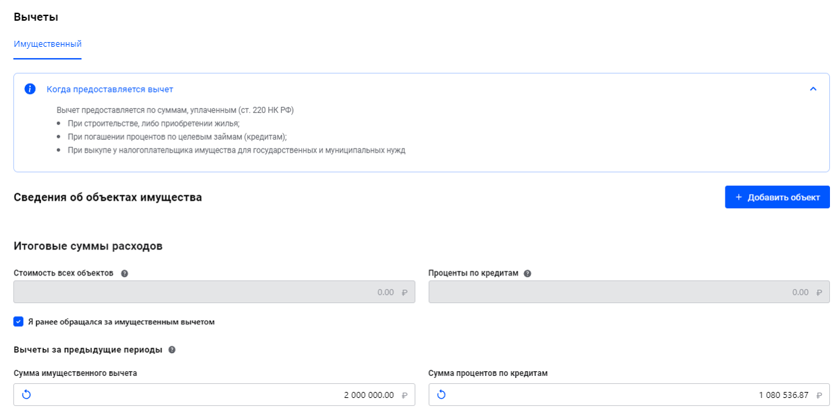The height and width of the screenshot is (412, 840).
Task: Focus the 'Сумма имущественного вычета' amount field
Action: [x=214, y=395]
